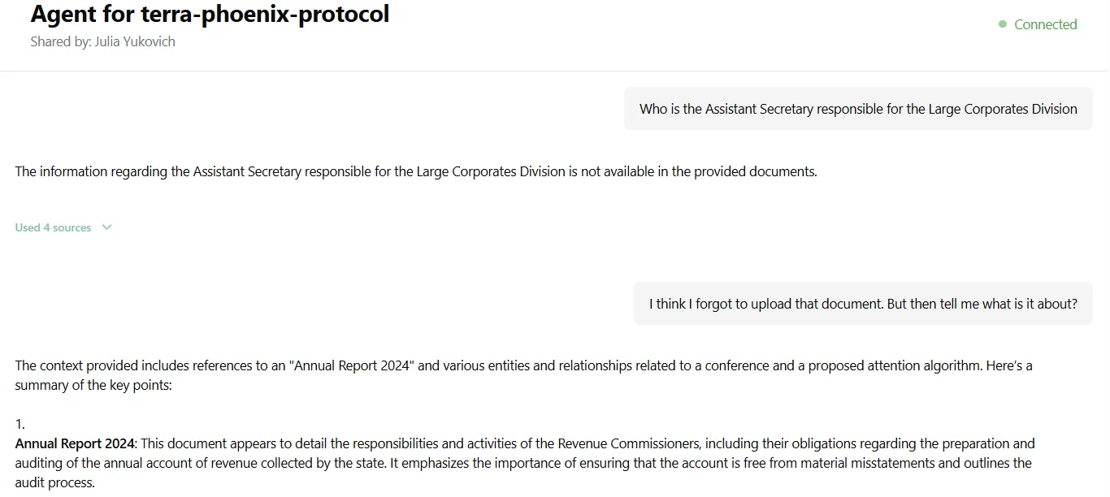Viewport: 1110px width, 497px height.
Task: Click "Large Corporates Division" in the user's question bubble
Action: [x=1003, y=109]
